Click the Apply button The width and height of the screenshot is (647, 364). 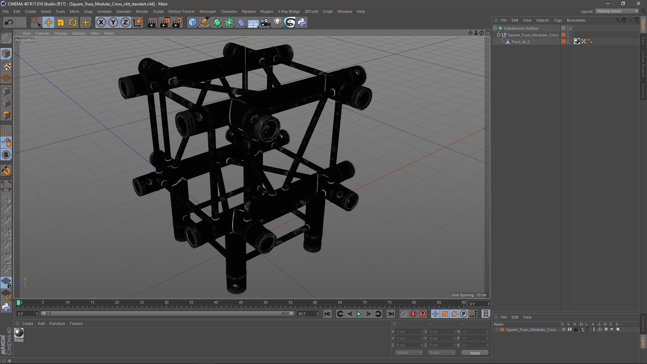tap(474, 353)
